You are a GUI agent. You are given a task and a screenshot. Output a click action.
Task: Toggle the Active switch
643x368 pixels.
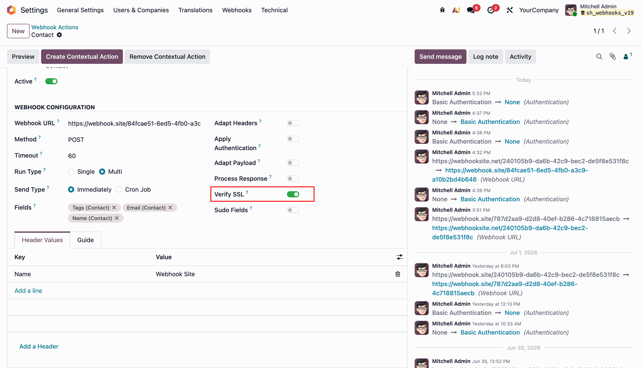(52, 81)
